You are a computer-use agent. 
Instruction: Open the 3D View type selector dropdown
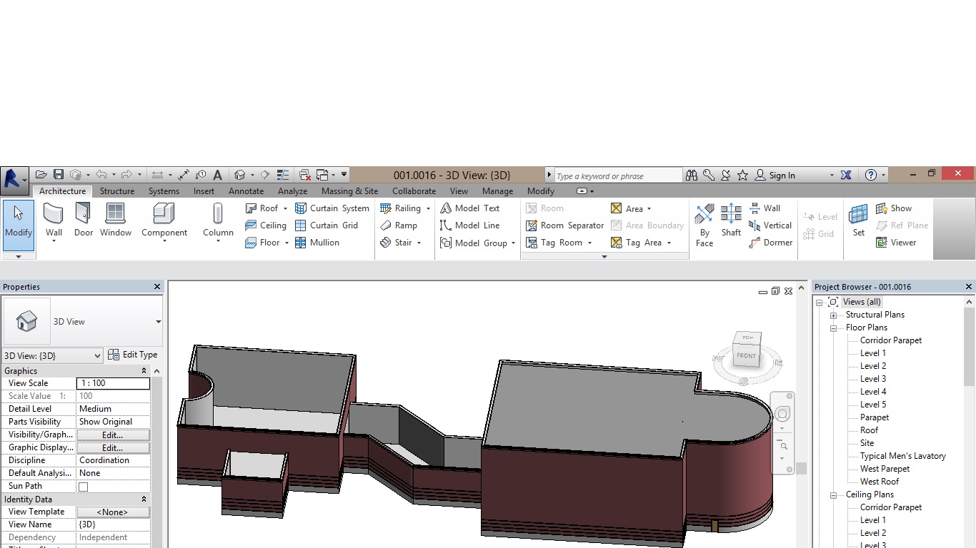[x=158, y=322]
